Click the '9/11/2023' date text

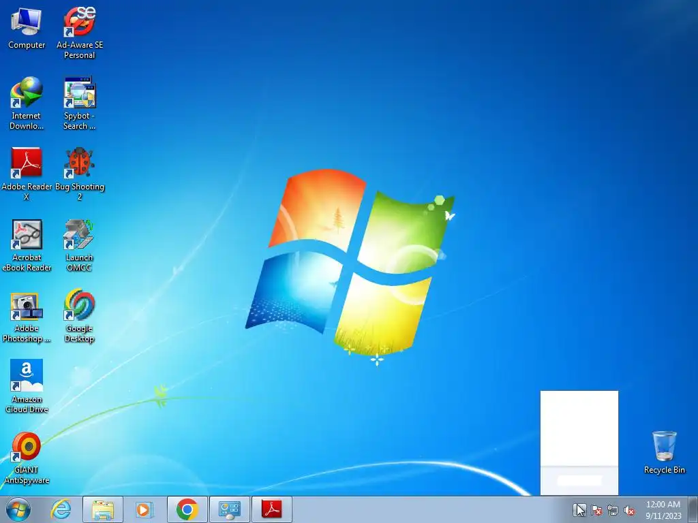click(663, 516)
